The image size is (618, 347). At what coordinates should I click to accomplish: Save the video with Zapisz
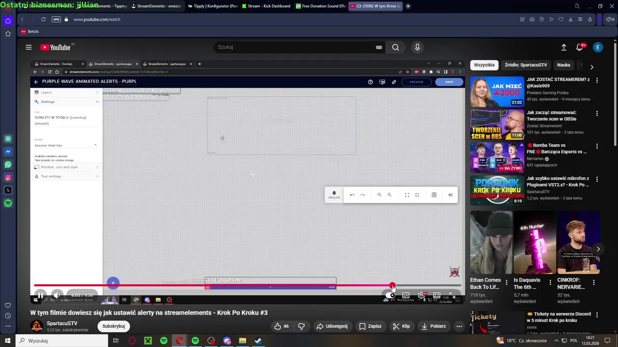pos(370,326)
